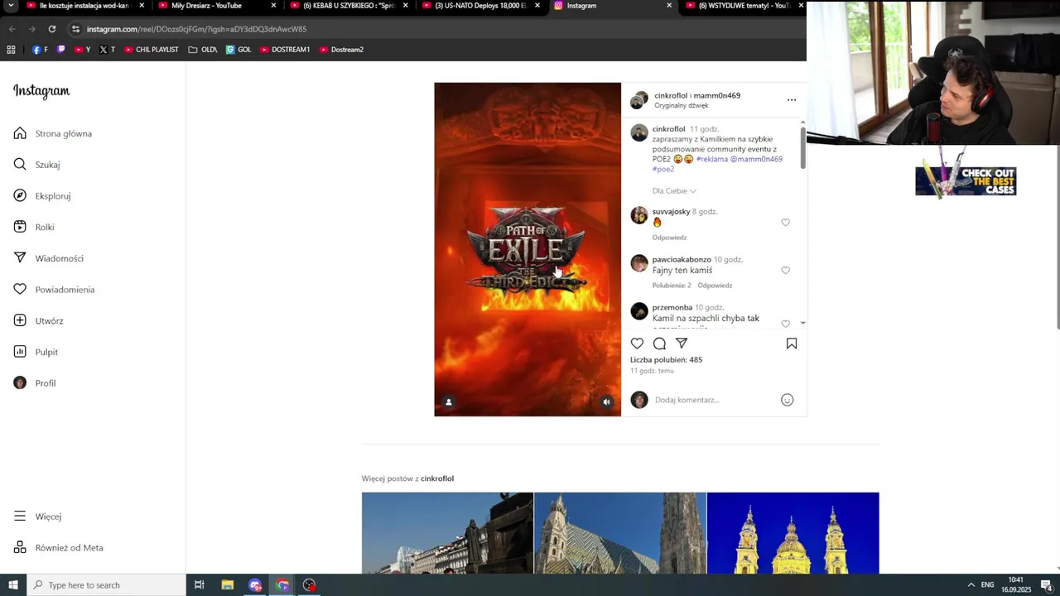The width and height of the screenshot is (1060, 596).
Task: Switch to WSTYDLIWE tematy tab
Action: click(x=744, y=6)
